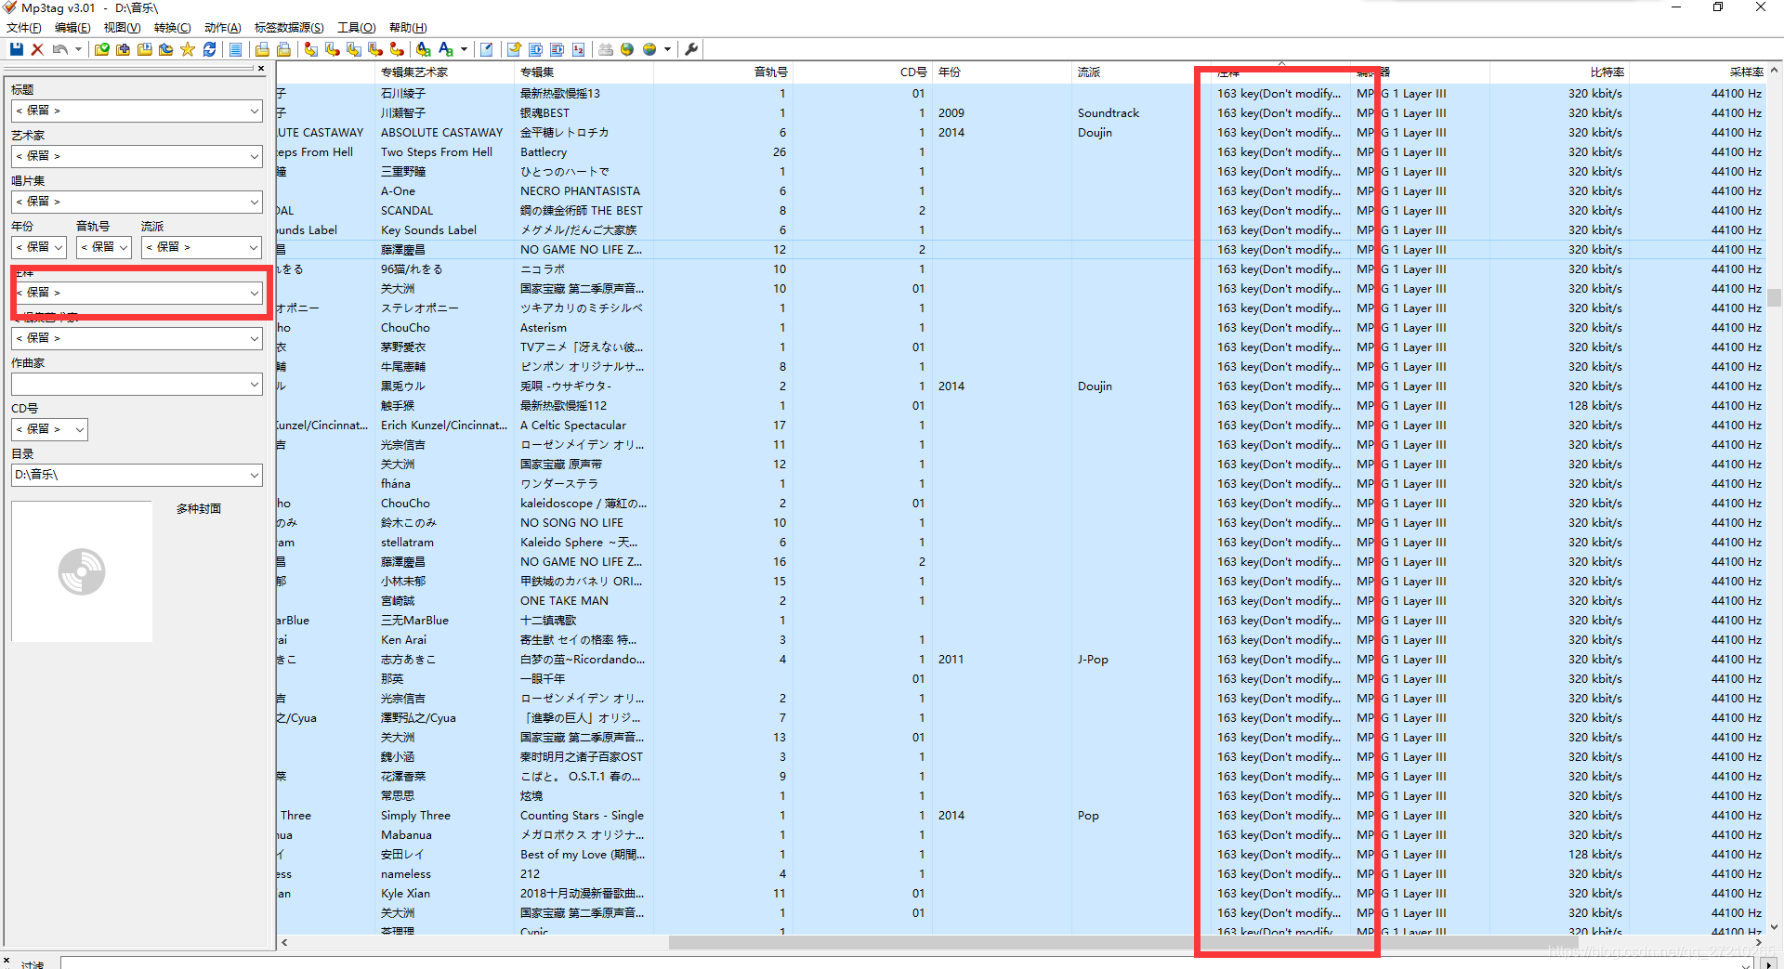The image size is (1784, 969).
Task: Click the cover art placeholder thumbnail
Action: (82, 571)
